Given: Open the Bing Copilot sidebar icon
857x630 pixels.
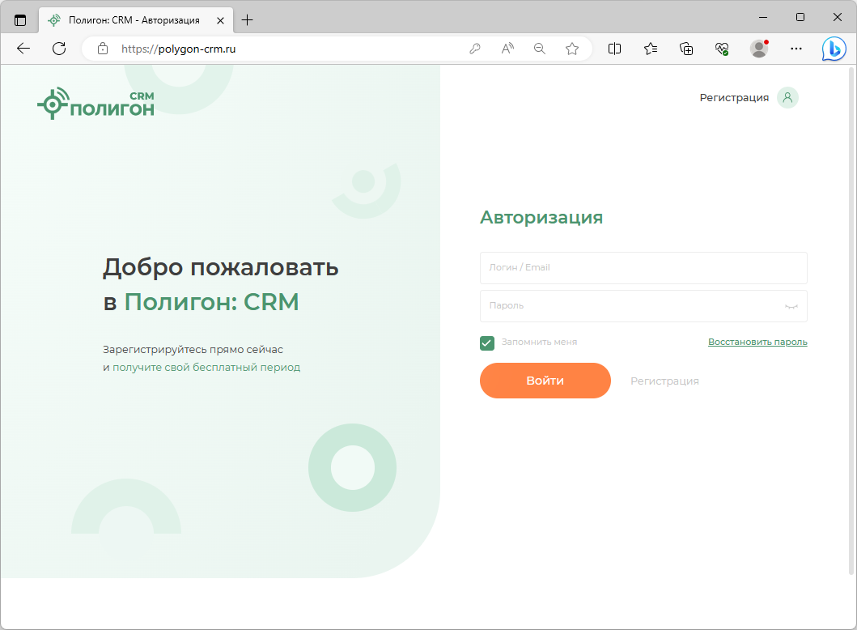Looking at the screenshot, I should tap(834, 49).
